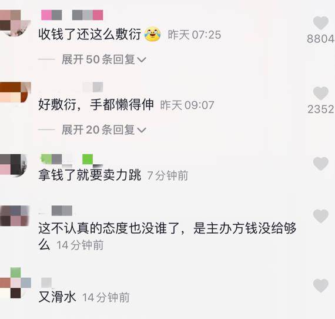Viewport: 335px width, 319px height.
Task: Tap username above "拿钱了就要卖力跳"
Action: [x=72, y=159]
